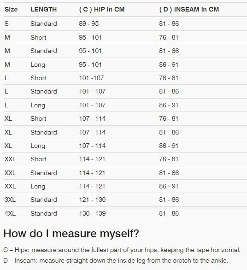
Task: Select the S Standard row size cell
Action: tap(6, 23)
